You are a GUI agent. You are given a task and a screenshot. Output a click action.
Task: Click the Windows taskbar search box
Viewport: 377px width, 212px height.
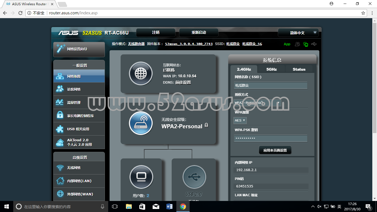61,206
